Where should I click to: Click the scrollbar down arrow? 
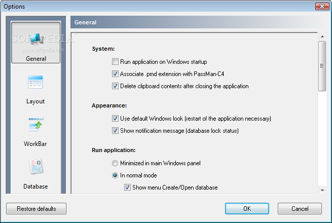click(322, 190)
